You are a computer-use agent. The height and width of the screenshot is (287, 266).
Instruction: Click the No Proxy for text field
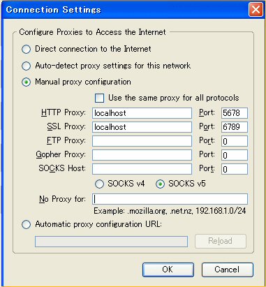pyautogui.click(x=170, y=199)
